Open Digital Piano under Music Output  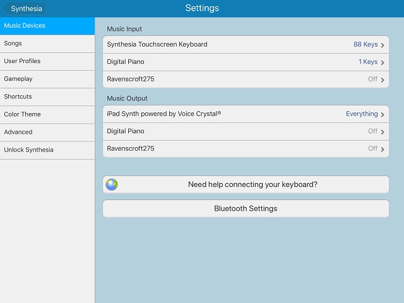tap(246, 131)
